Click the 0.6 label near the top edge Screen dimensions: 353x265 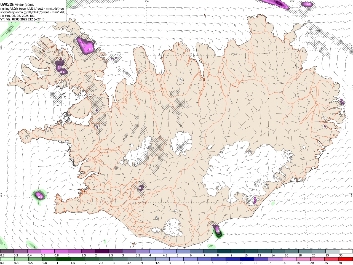pyautogui.click(x=308, y=4)
